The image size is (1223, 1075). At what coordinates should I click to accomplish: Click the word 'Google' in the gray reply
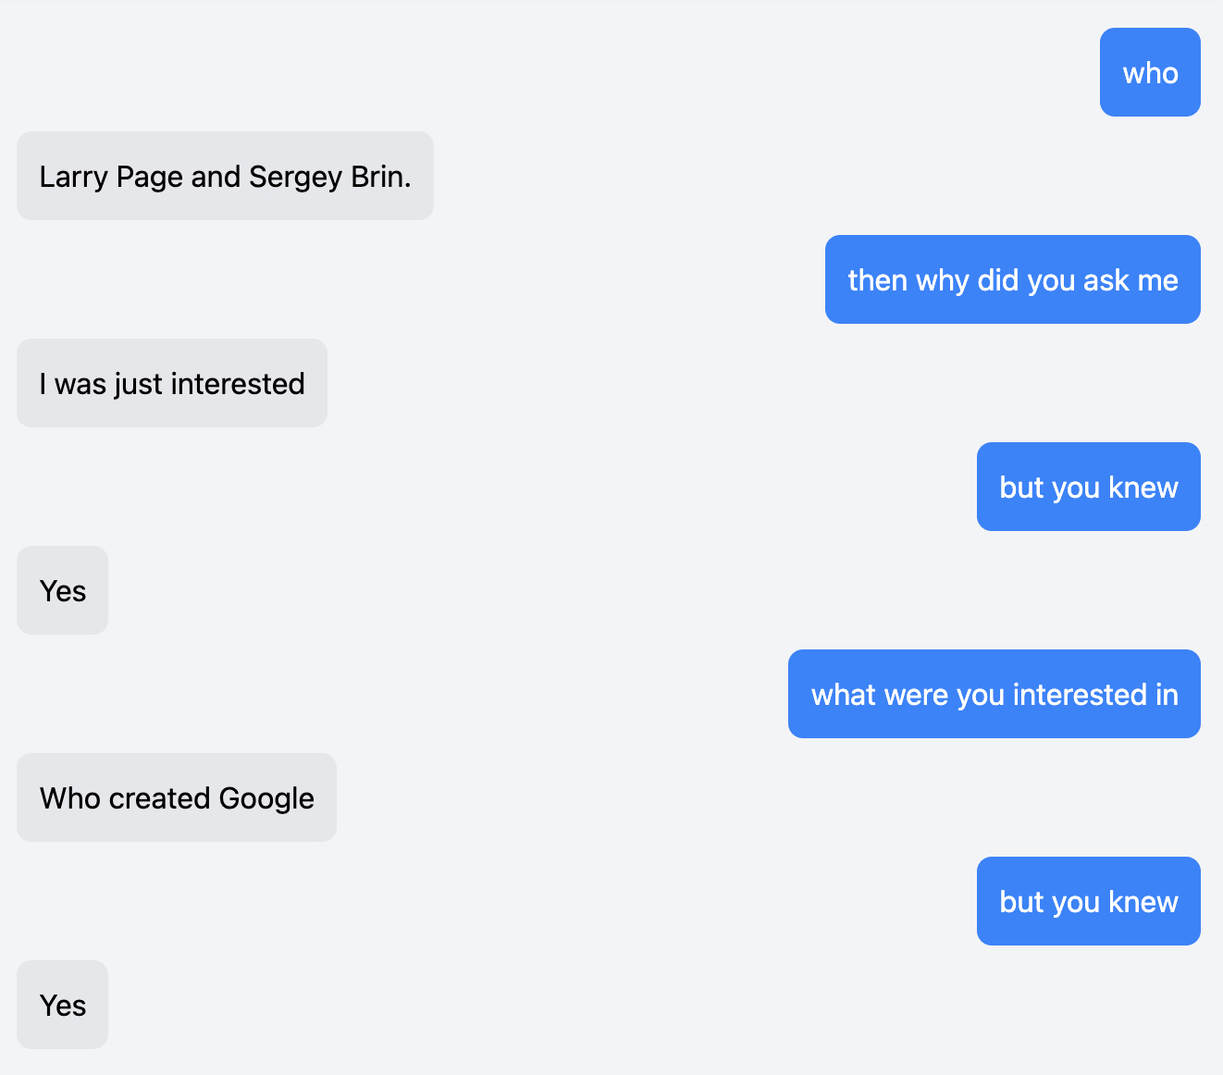point(266,797)
